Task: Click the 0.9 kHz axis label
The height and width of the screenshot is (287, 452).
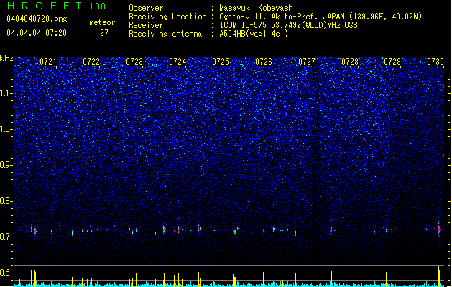Action: [6, 165]
